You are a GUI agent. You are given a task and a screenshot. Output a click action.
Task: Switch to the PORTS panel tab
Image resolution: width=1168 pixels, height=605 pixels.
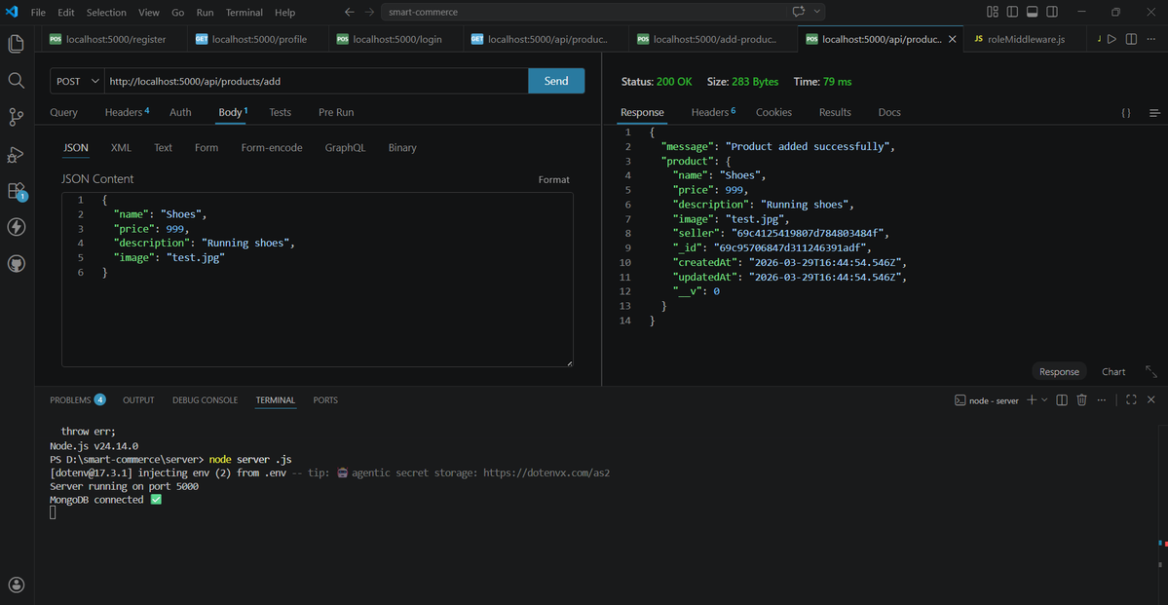(x=325, y=400)
